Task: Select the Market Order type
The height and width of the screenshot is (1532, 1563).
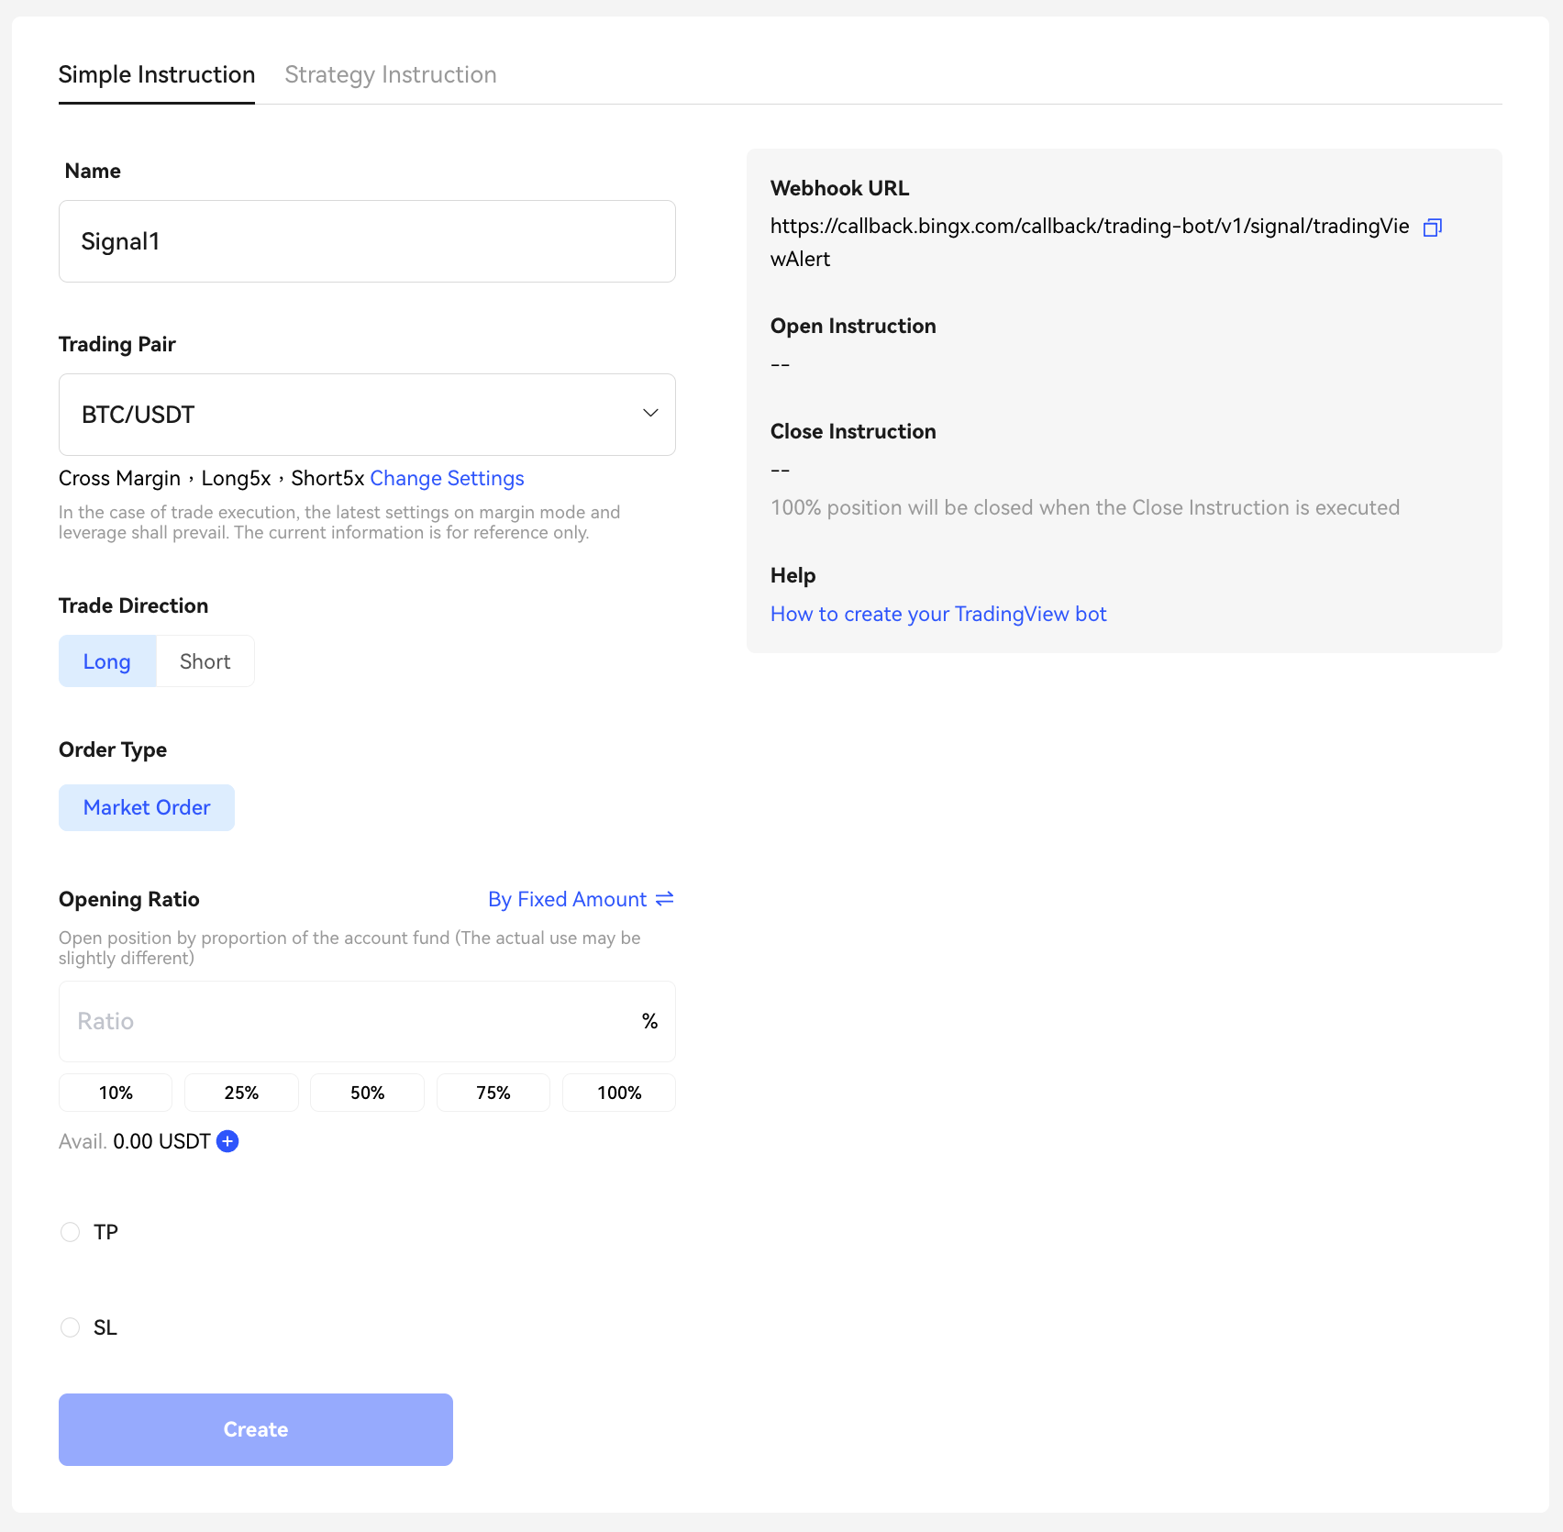Action: click(x=147, y=808)
